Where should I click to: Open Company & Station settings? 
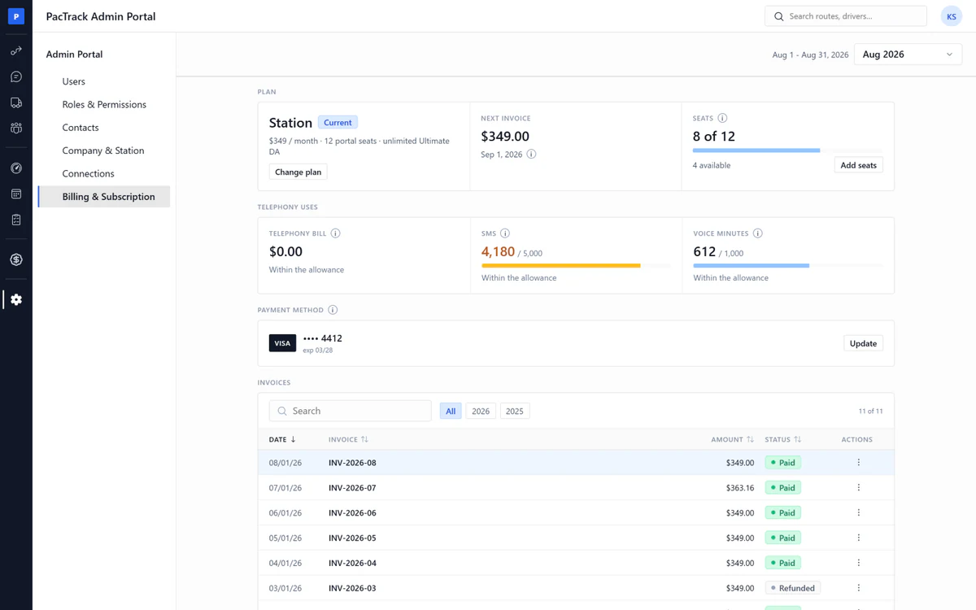click(x=104, y=150)
